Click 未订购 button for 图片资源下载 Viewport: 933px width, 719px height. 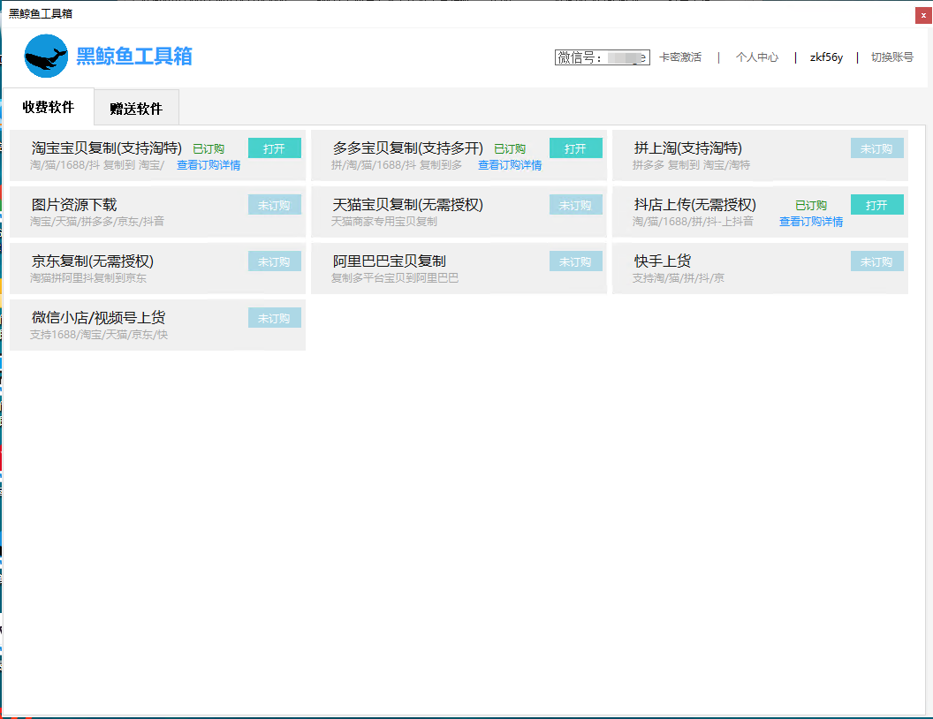coord(274,205)
